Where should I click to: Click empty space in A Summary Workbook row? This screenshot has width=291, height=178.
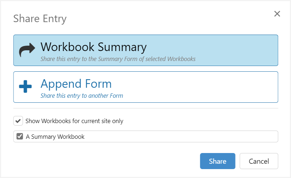point(179,137)
